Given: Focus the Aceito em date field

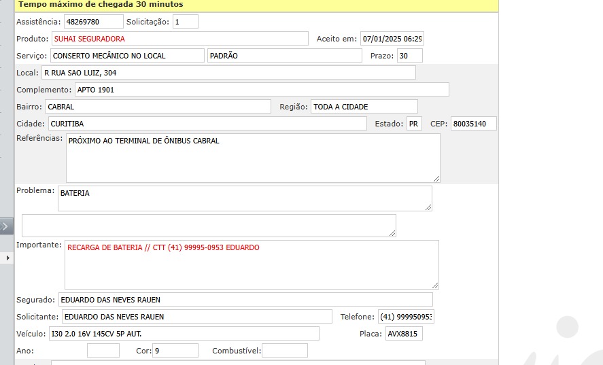Looking at the screenshot, I should (392, 39).
